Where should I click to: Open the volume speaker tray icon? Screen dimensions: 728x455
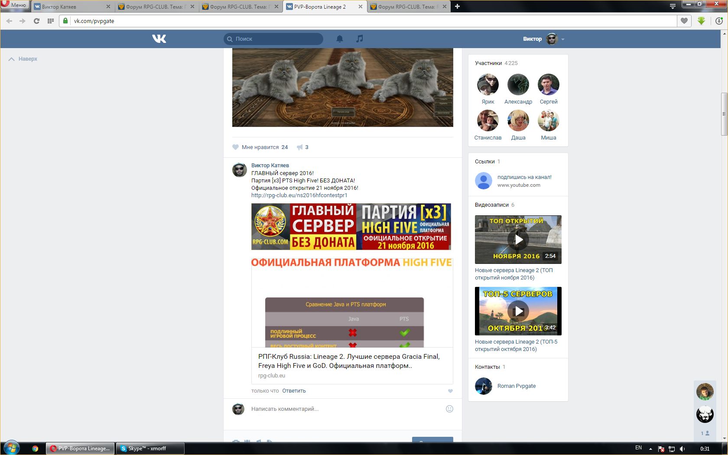tap(682, 449)
